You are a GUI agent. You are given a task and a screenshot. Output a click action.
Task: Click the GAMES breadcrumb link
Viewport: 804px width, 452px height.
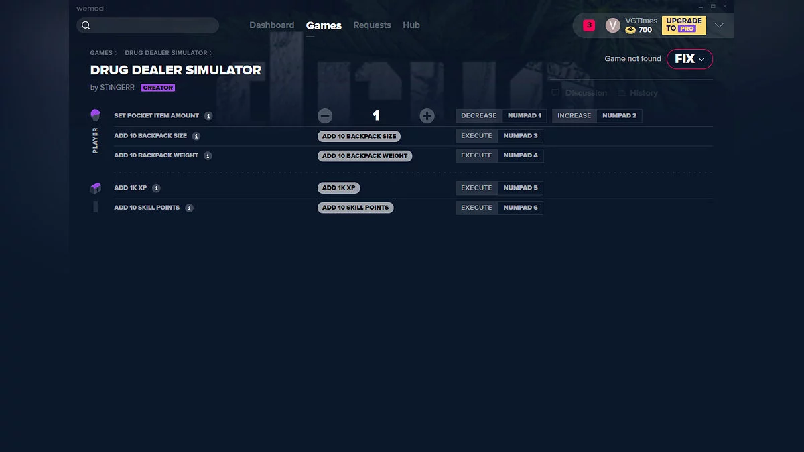click(x=101, y=53)
